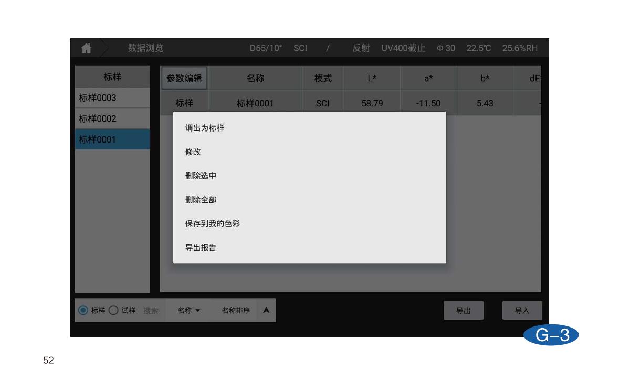Click the 搜索 search input field
Screen dimensions: 630x392
click(x=151, y=310)
